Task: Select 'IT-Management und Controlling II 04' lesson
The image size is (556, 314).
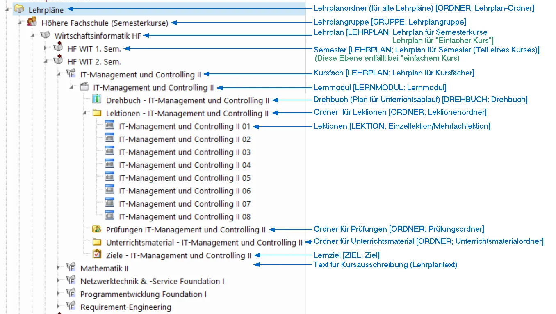Action: (x=185, y=165)
